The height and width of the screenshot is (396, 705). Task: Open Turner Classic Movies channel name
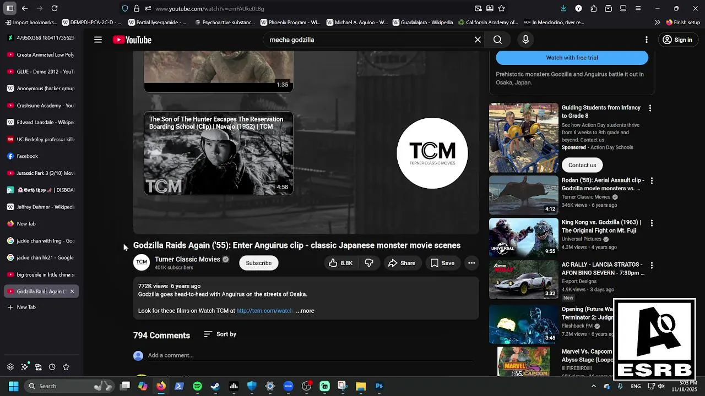(187, 259)
